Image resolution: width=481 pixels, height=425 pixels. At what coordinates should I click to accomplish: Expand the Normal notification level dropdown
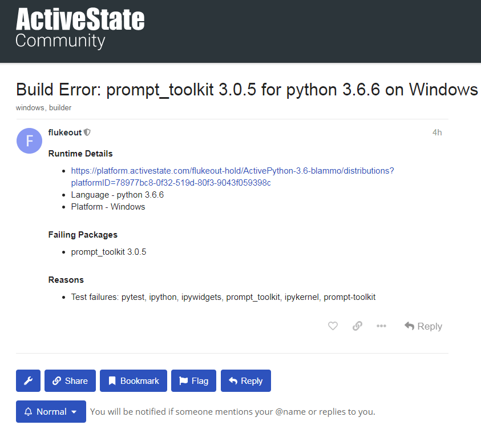click(51, 411)
